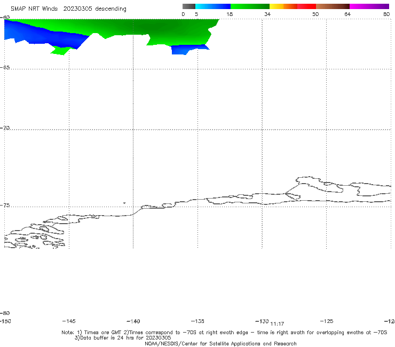
Task: Click the longitude label '-130'
Action: point(262,321)
